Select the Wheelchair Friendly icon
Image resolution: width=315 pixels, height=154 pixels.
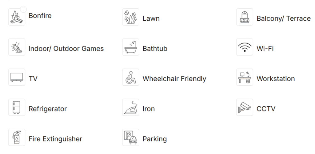(x=130, y=77)
